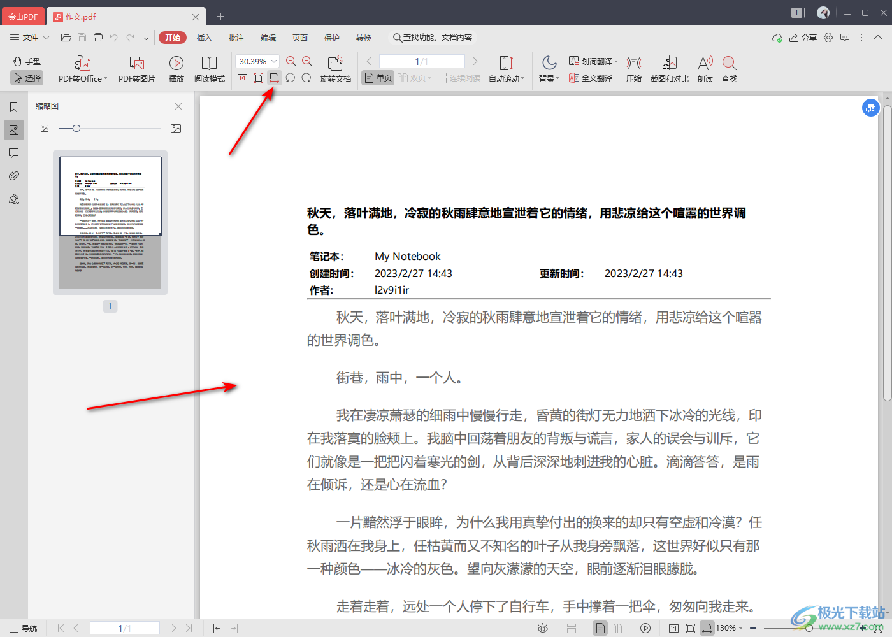Switch to 保护 tab
Viewport: 892px width, 637px height.
(332, 38)
